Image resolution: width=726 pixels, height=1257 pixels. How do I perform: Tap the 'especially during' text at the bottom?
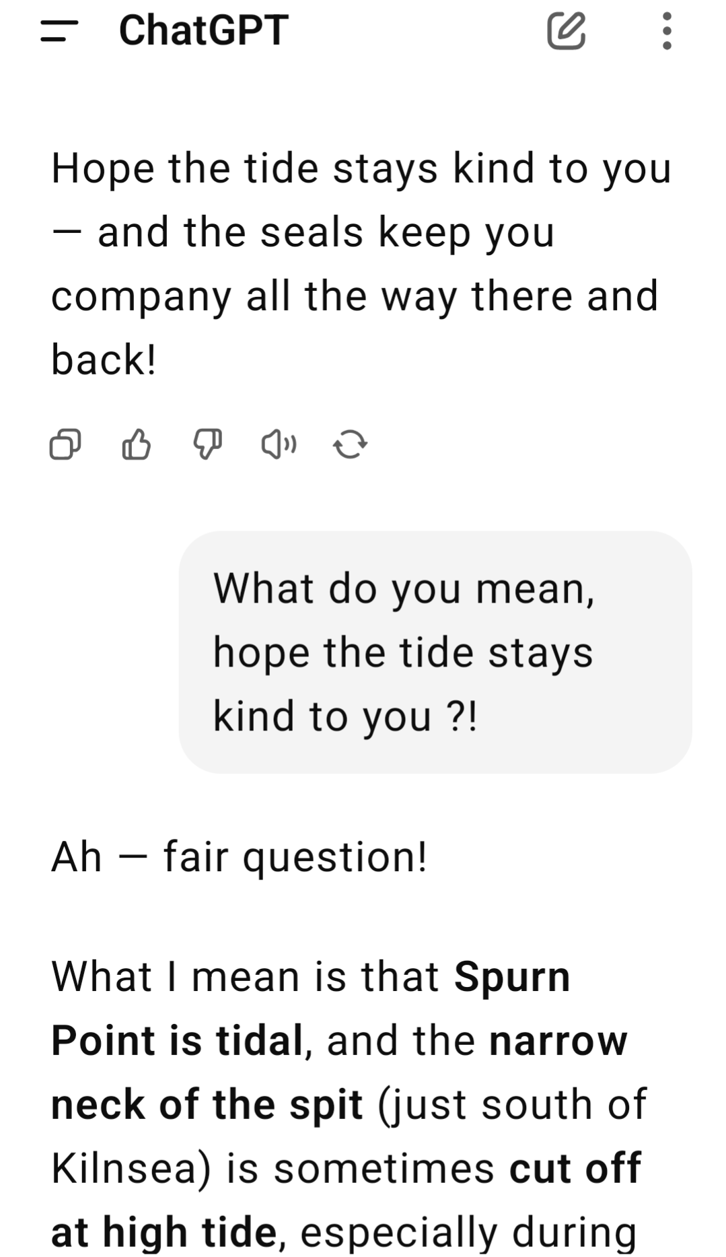coord(468,1232)
